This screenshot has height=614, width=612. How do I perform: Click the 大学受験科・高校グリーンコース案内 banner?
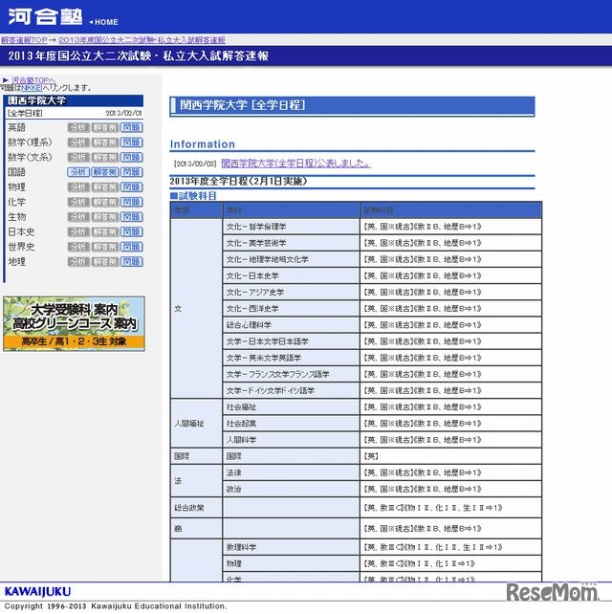point(74,324)
